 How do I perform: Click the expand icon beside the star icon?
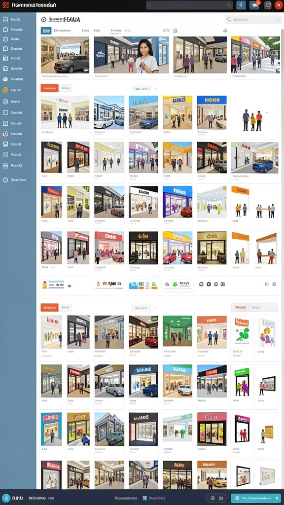click(x=267, y=284)
